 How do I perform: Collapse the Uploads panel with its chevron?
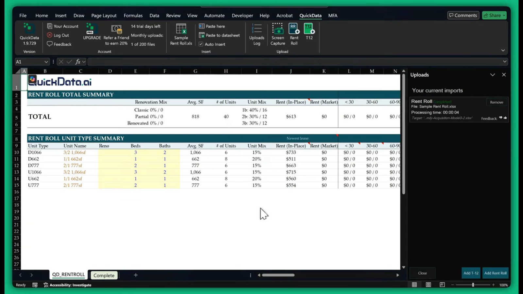493,75
